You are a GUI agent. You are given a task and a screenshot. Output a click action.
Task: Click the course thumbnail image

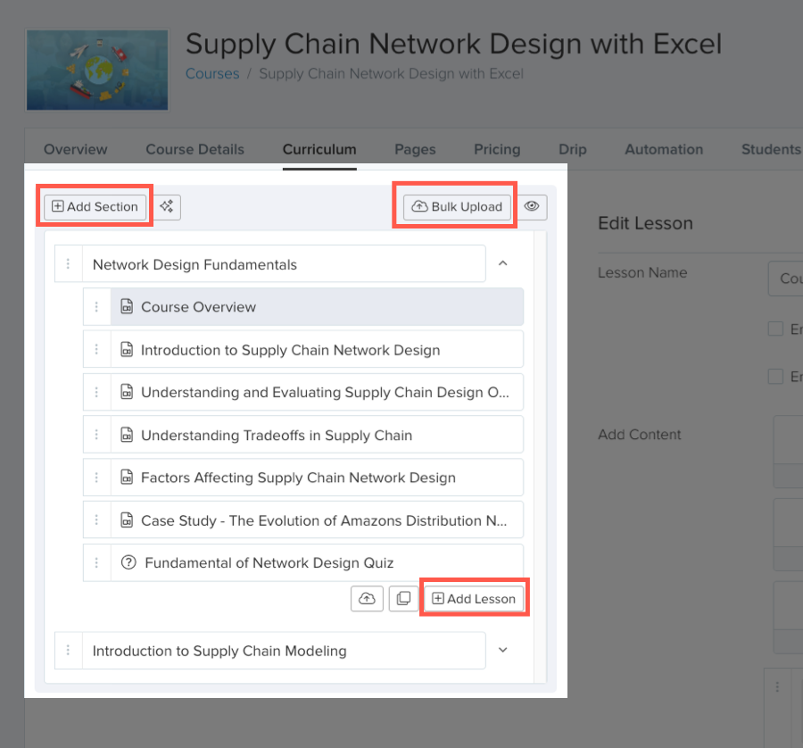tap(97, 70)
